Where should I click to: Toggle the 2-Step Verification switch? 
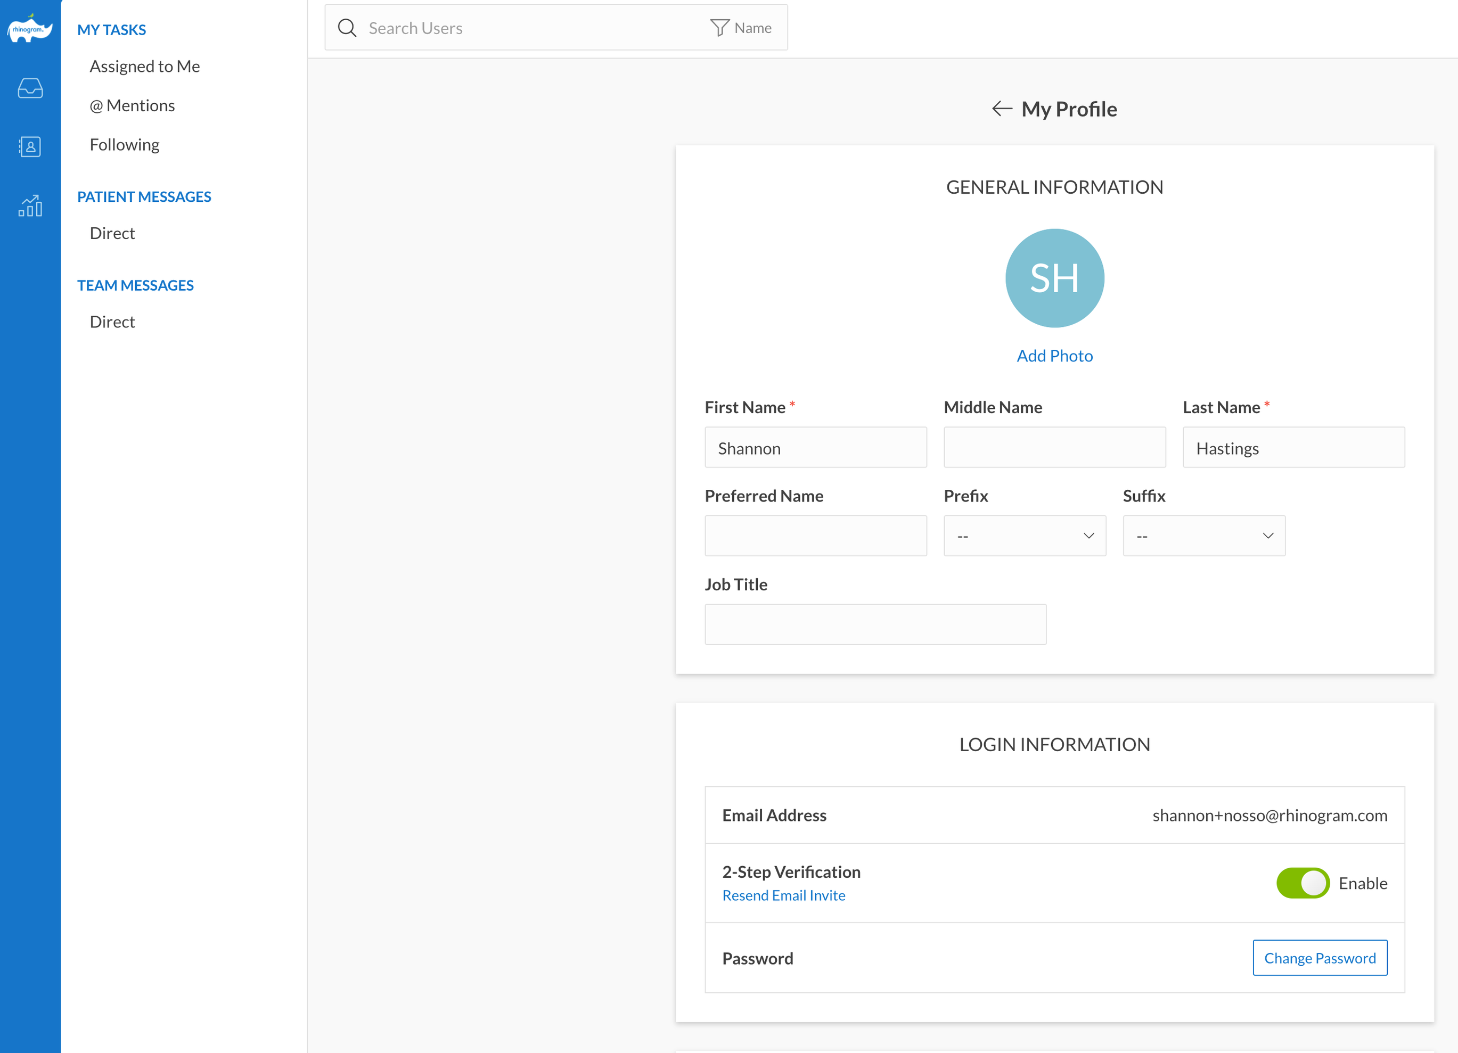coord(1303,883)
